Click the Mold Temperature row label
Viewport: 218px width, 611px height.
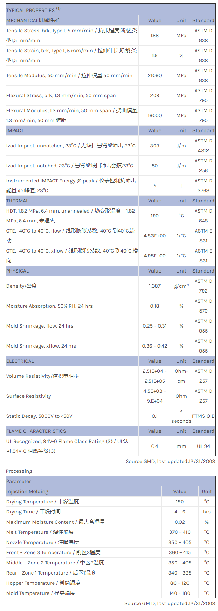coord(41,593)
